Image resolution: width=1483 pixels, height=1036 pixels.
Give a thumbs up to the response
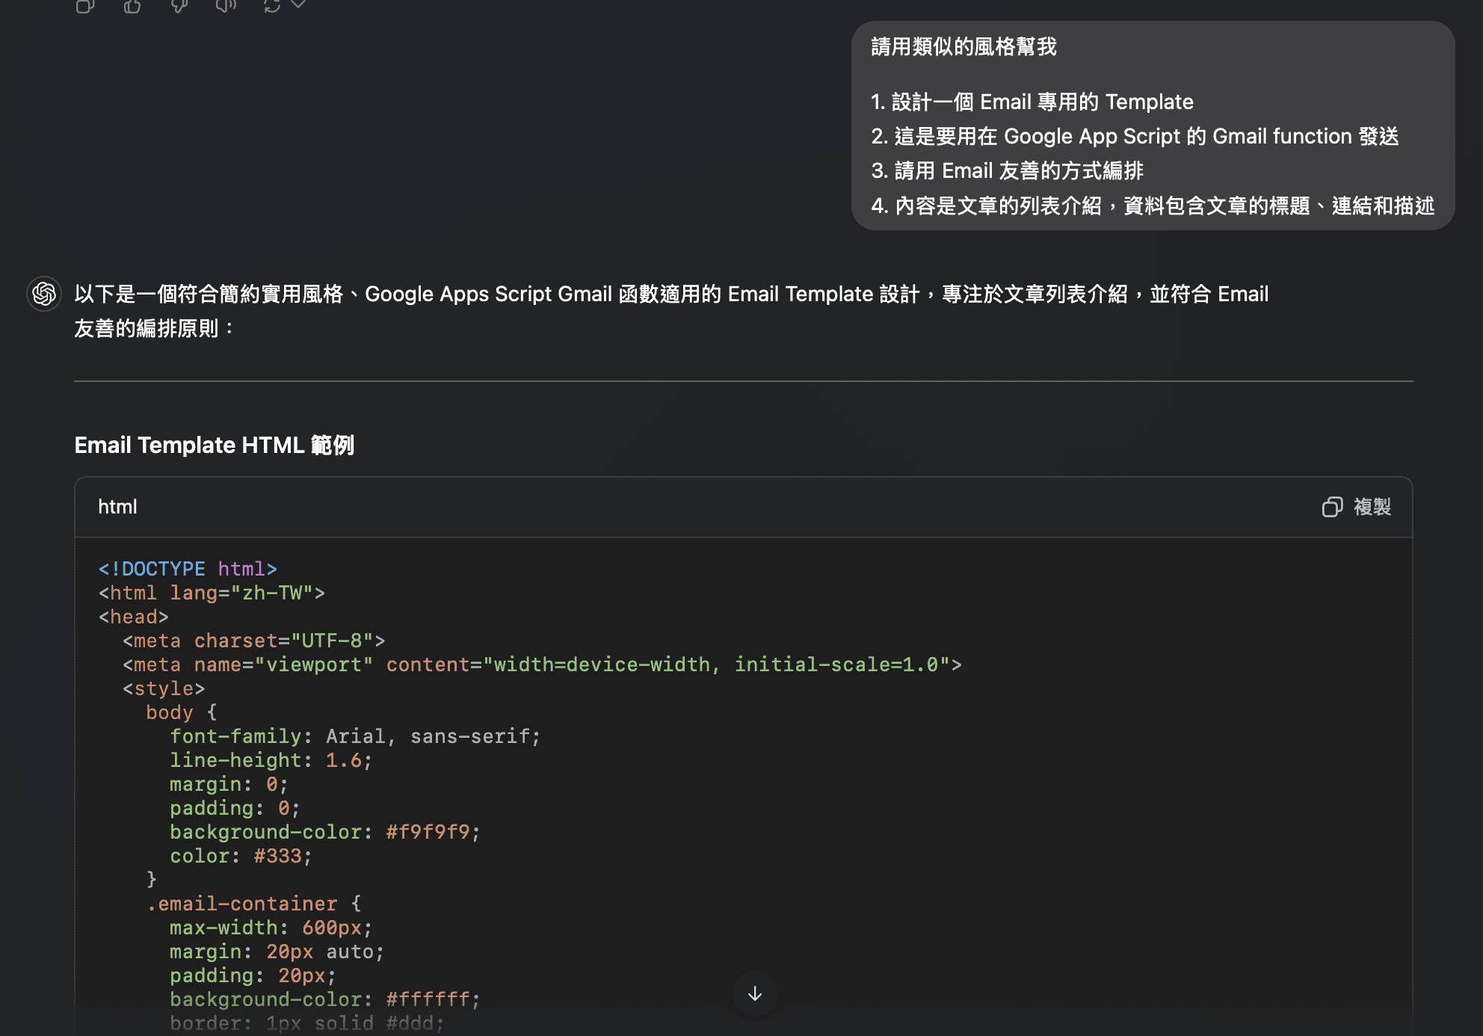pyautogui.click(x=132, y=6)
